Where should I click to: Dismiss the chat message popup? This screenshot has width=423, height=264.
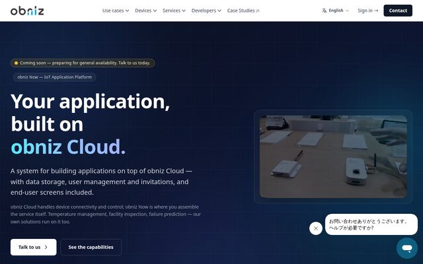tap(316, 228)
